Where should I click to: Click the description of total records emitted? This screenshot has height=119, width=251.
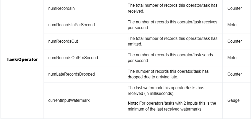click(172, 41)
